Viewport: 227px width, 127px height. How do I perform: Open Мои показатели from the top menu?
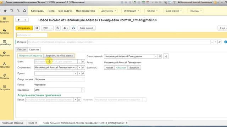pyautogui.click(x=85, y=11)
